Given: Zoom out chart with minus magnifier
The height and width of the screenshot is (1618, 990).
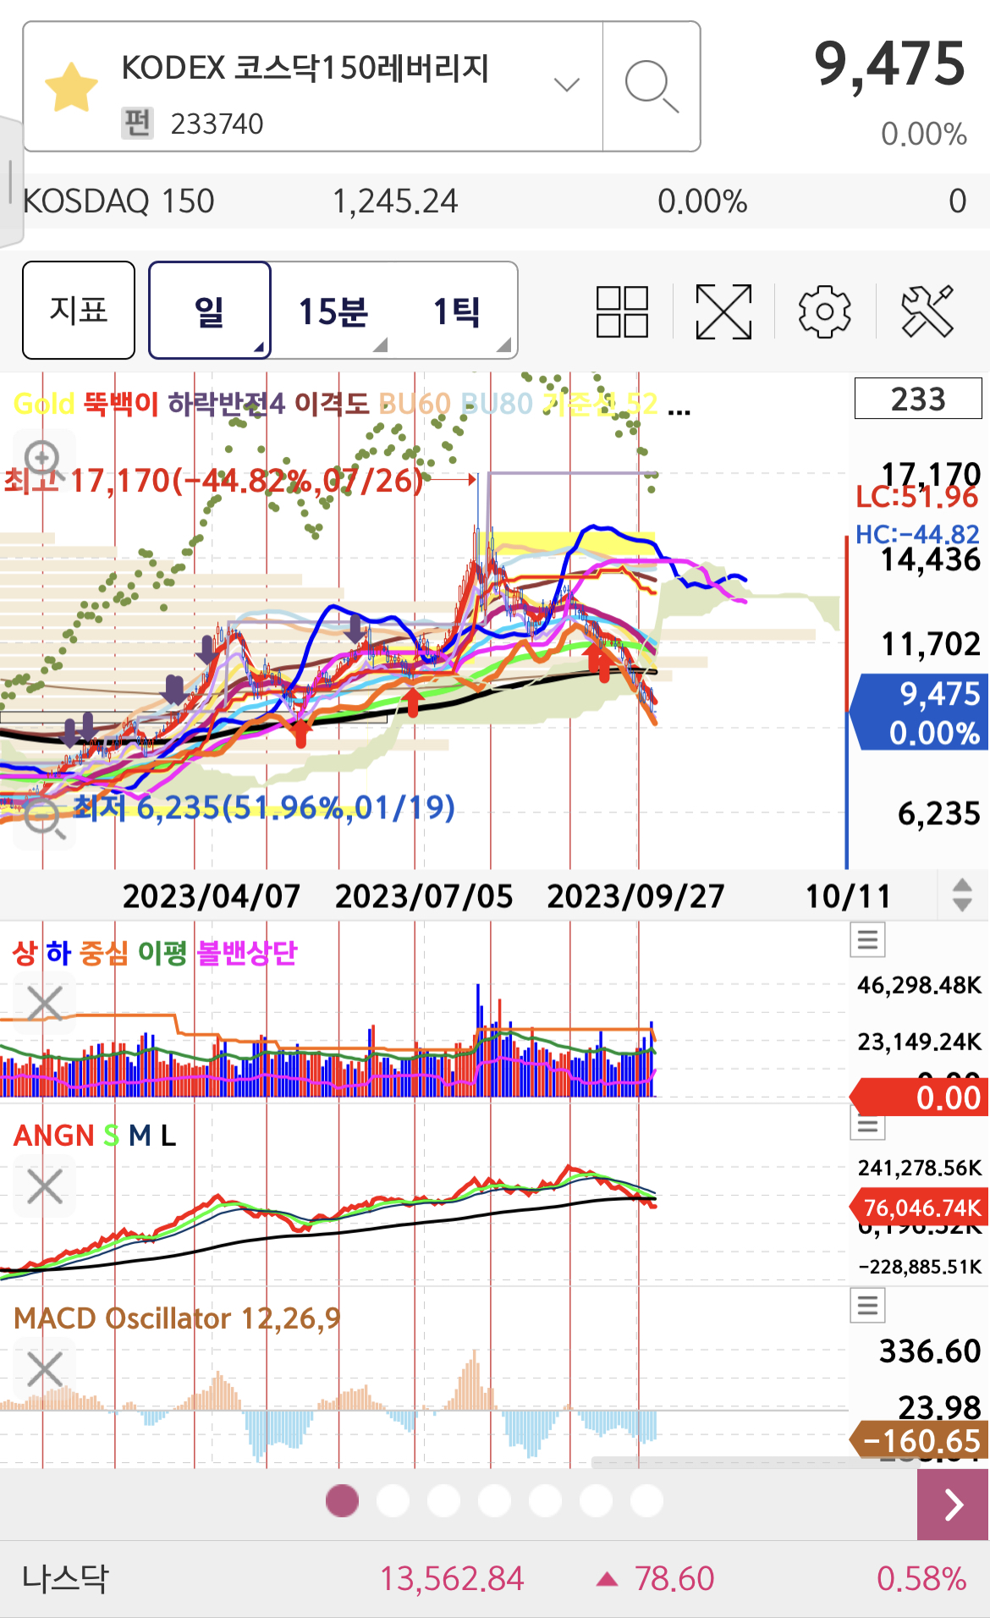Looking at the screenshot, I should [44, 819].
